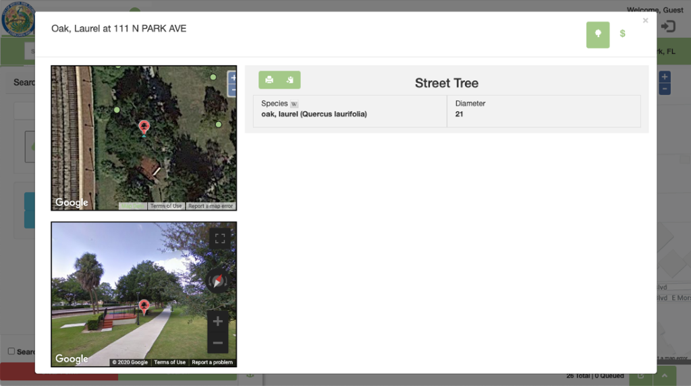Zoom in on the Street View image
This screenshot has width=691, height=386.
pyautogui.click(x=217, y=321)
